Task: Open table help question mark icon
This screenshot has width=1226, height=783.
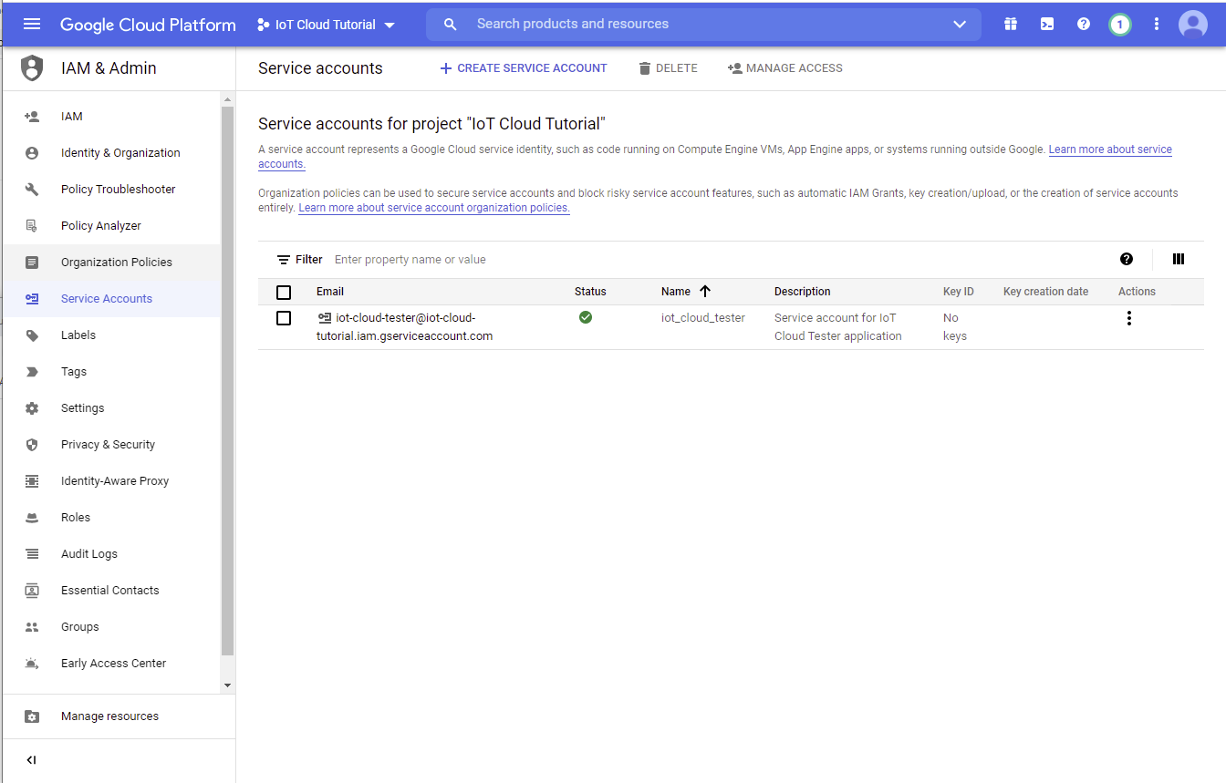Action: (1127, 259)
